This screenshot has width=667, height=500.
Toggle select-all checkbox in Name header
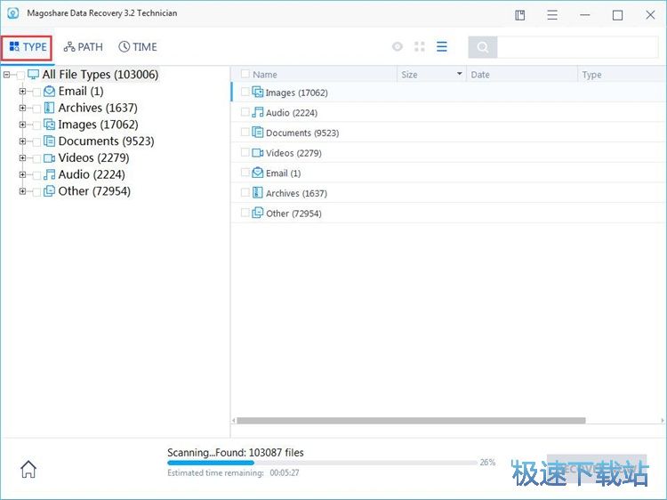coord(245,74)
